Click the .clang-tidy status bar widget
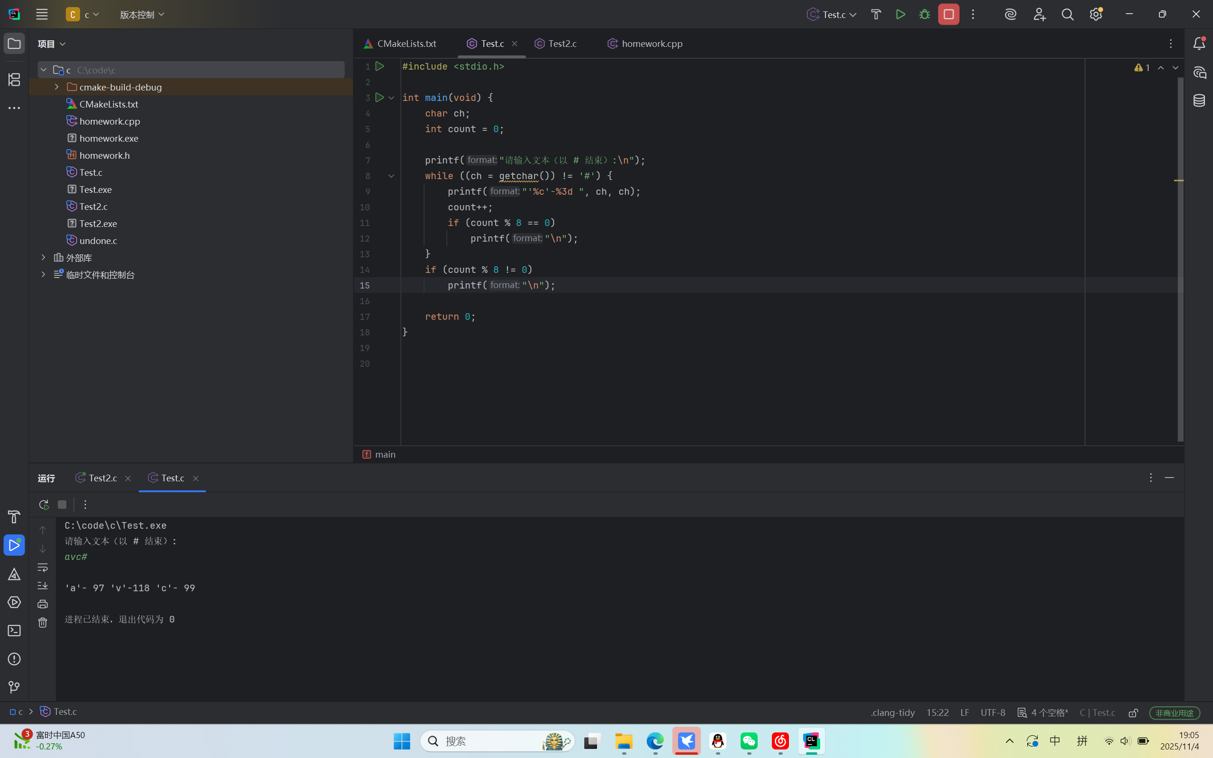 pyautogui.click(x=893, y=713)
